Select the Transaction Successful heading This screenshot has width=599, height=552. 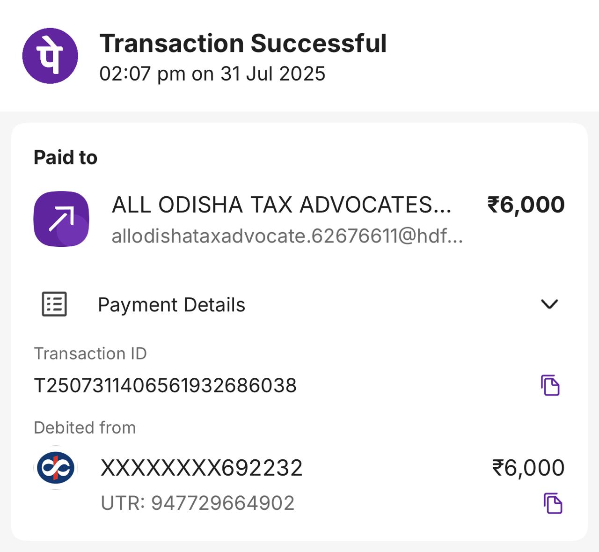pyautogui.click(x=243, y=44)
